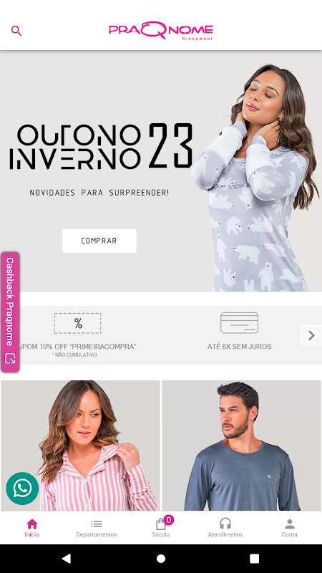322x573 pixels.
Task: Open WhatsApp chat bubble
Action: point(22,488)
